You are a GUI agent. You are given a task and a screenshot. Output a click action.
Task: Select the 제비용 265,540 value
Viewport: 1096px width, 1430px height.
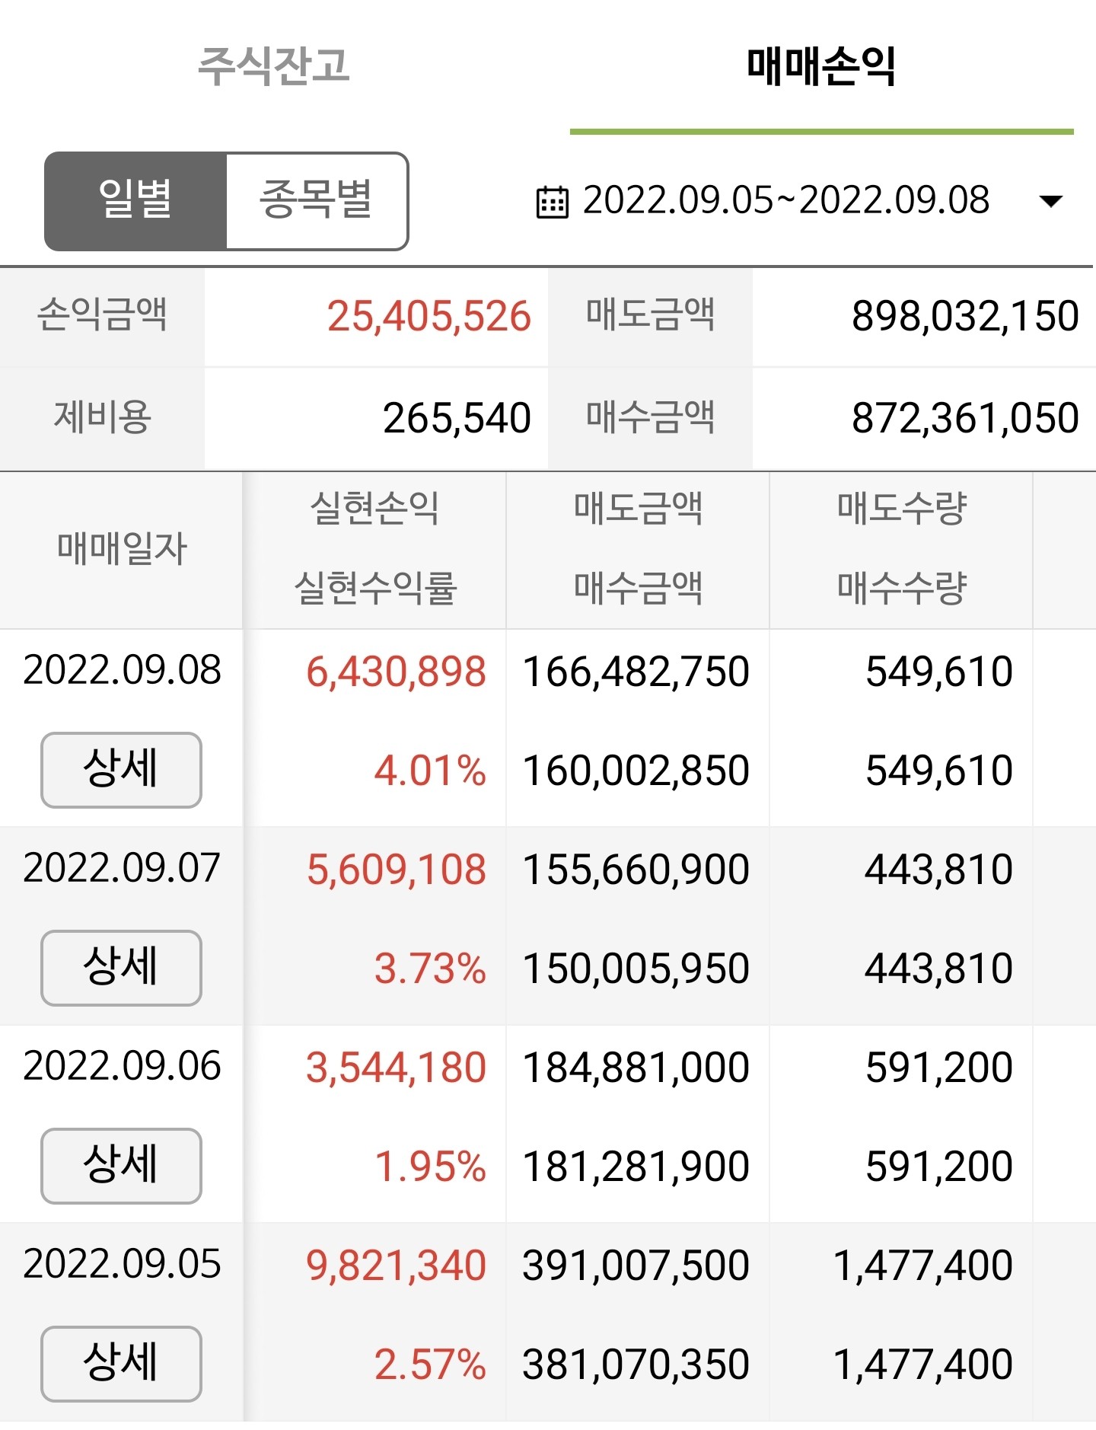pos(457,418)
